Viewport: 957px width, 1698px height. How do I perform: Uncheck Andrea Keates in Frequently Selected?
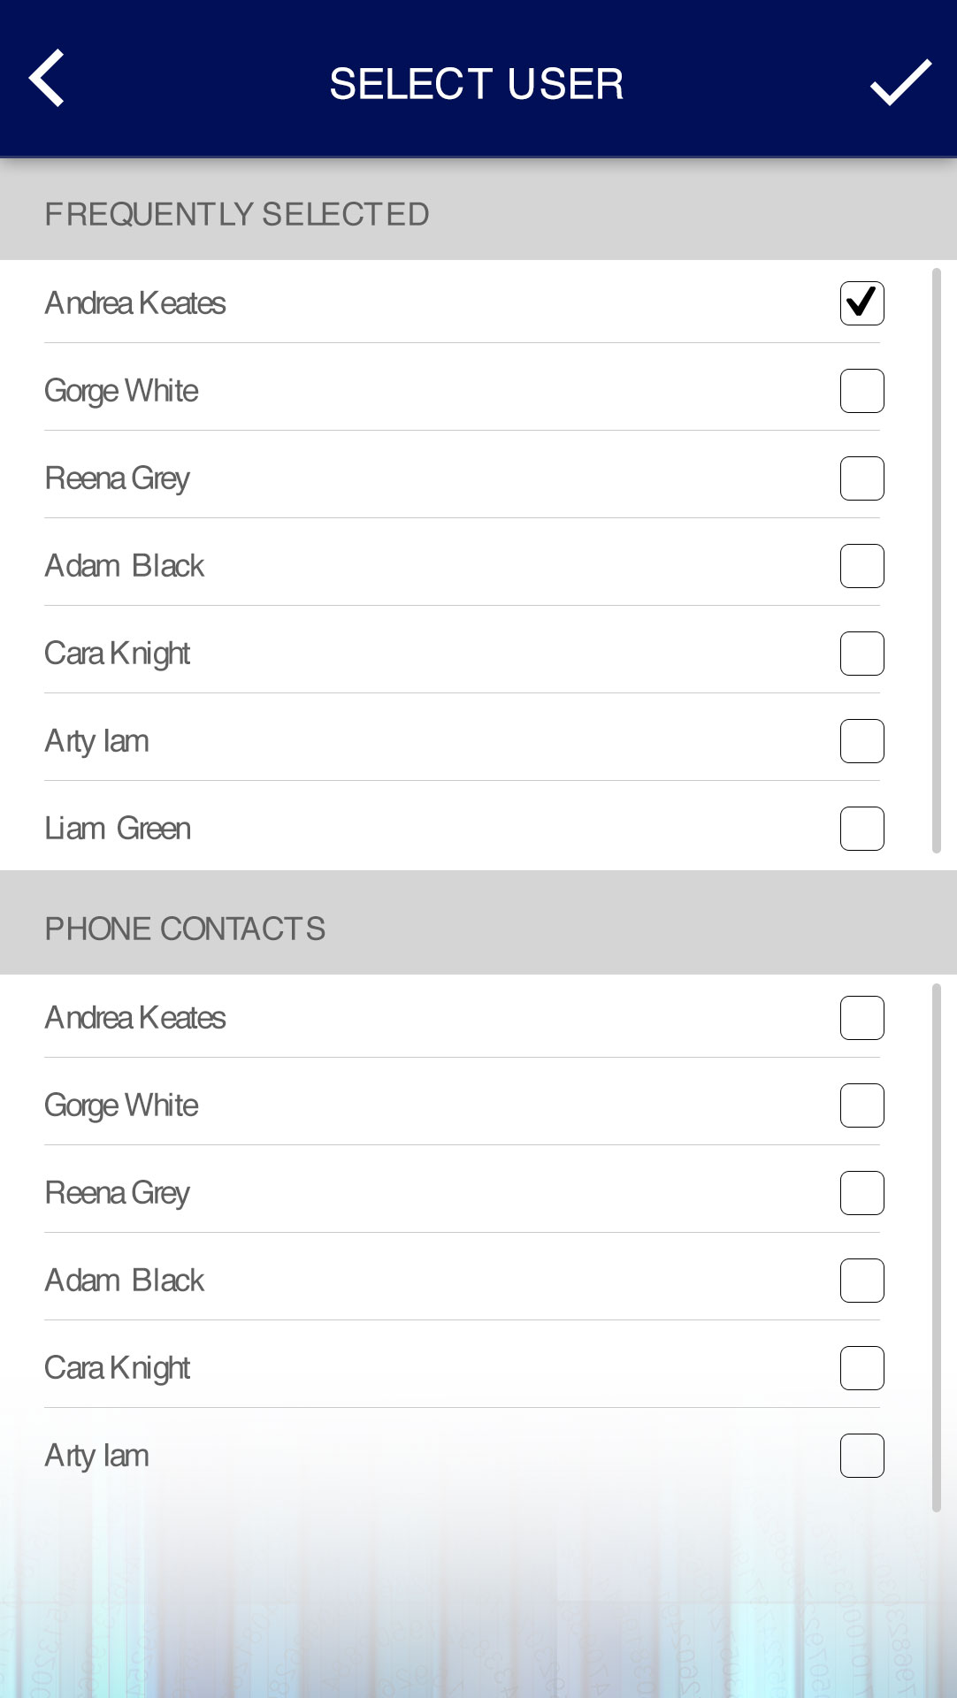[x=861, y=303]
